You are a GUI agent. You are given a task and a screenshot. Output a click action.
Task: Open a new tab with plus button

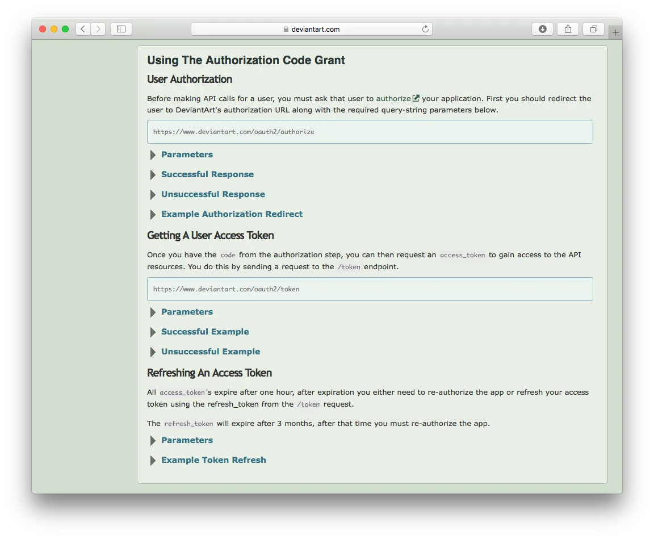pyautogui.click(x=615, y=32)
